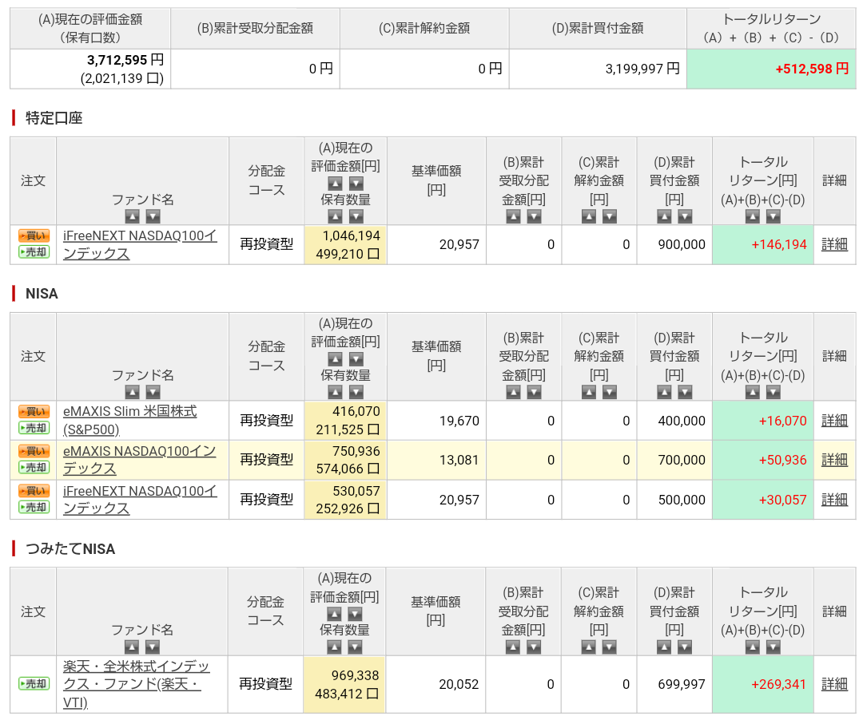Sort つみたてNISA table by トータルリターン ascending
Screen dimensions: 863x720
point(753,647)
